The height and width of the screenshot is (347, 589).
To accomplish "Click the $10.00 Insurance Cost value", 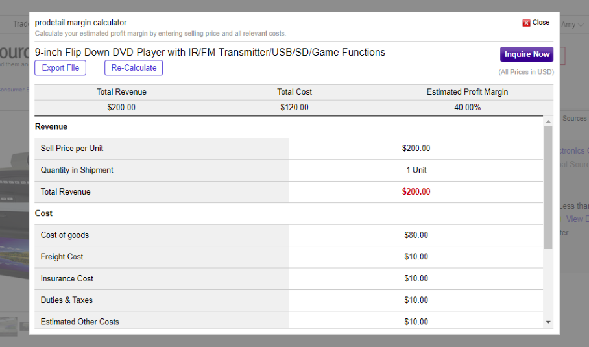I will (416, 279).
